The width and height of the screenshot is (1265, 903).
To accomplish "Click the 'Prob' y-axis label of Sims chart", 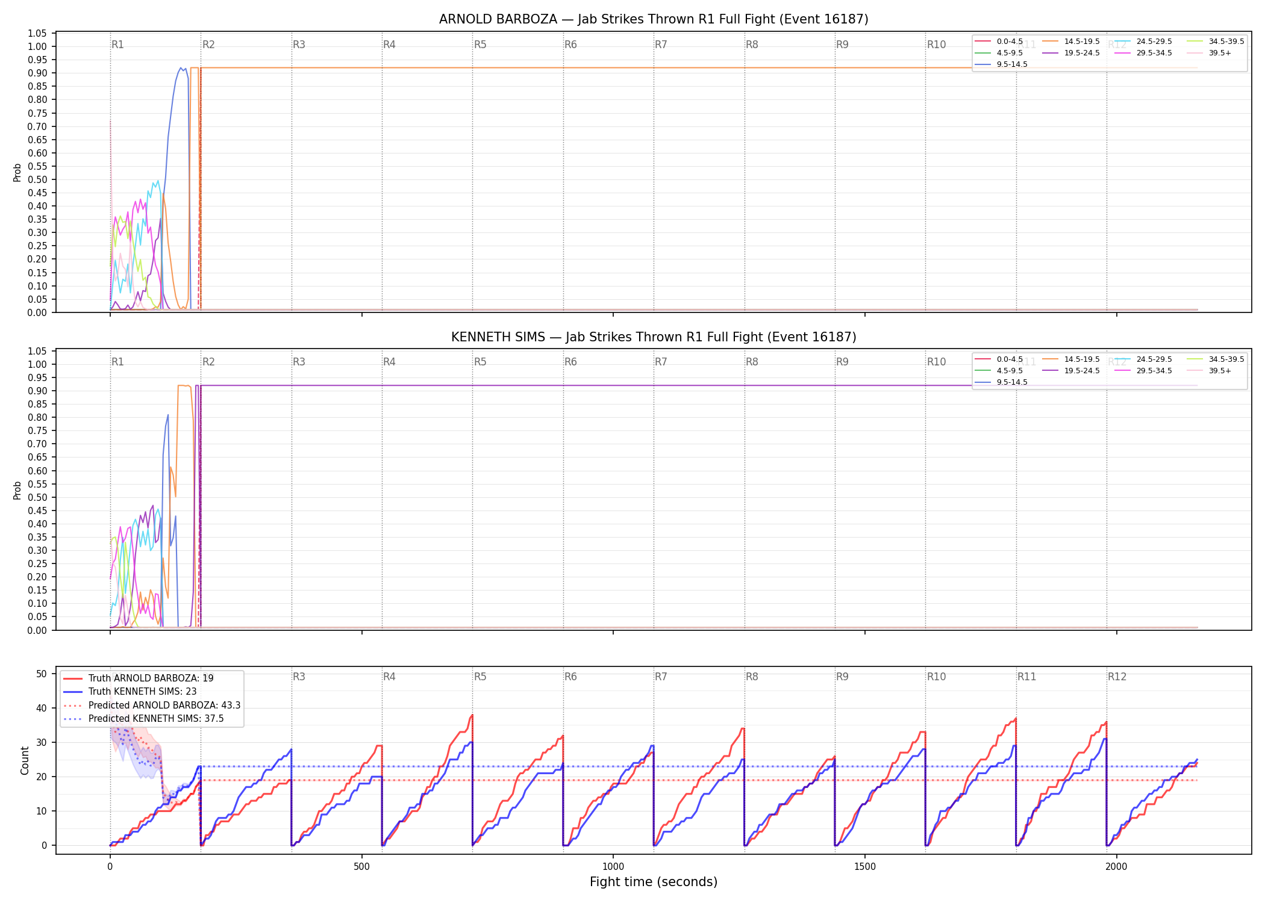I will 17,490.
